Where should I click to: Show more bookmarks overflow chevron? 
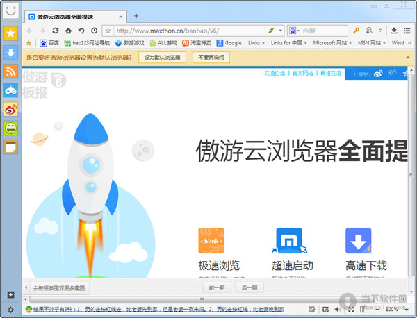coord(409,43)
